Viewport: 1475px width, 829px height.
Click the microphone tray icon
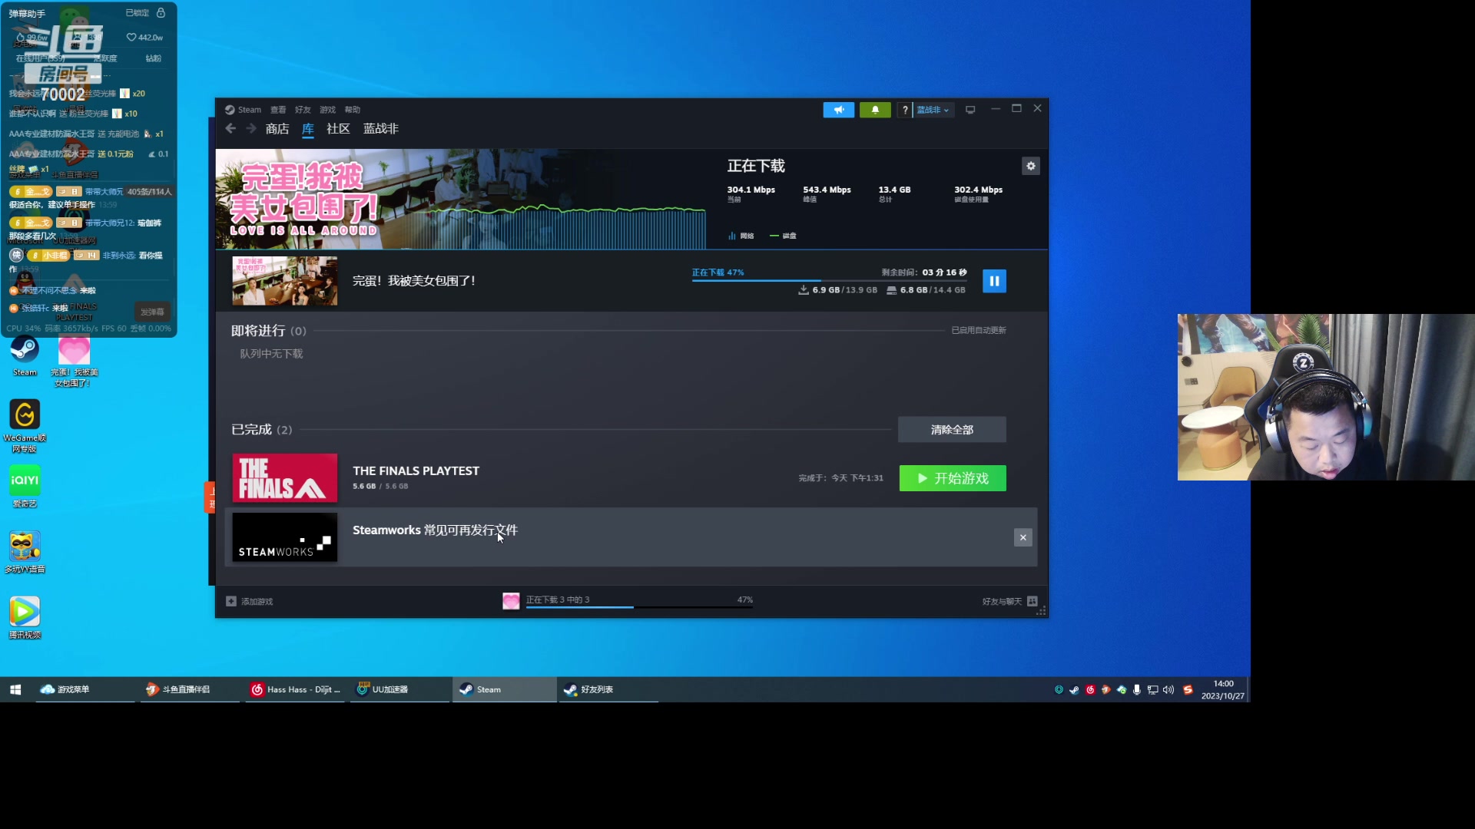[1137, 690]
